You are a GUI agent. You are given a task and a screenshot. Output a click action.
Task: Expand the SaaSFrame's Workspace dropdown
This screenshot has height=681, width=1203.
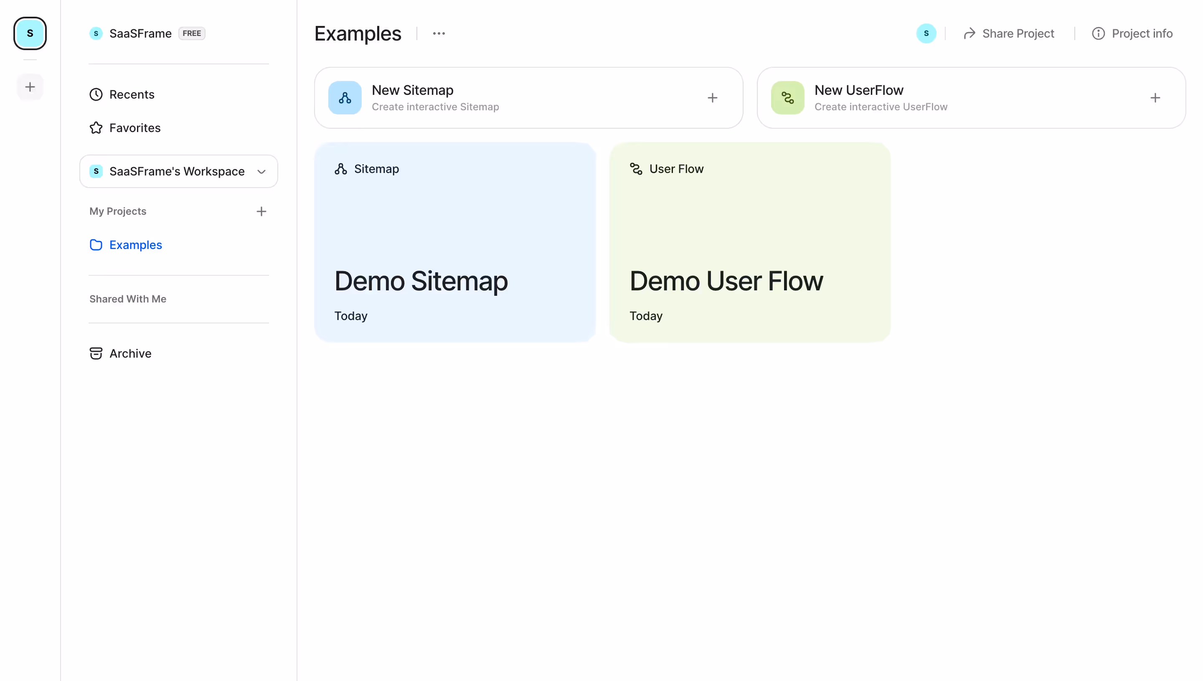coord(261,171)
